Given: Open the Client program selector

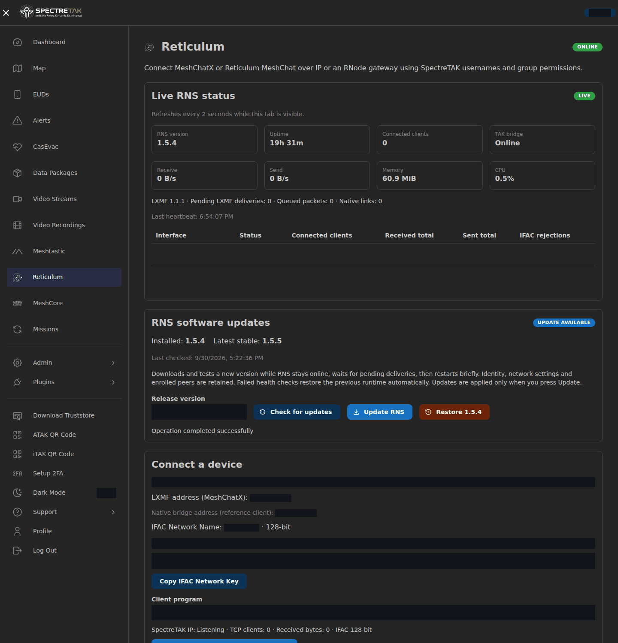Looking at the screenshot, I should coord(373,613).
